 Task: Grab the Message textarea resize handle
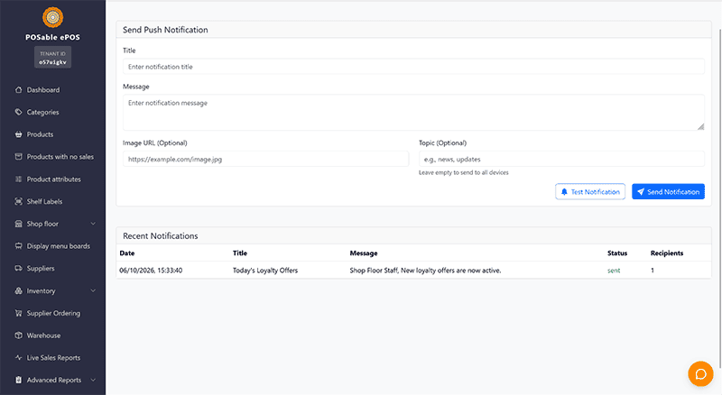[700, 126]
